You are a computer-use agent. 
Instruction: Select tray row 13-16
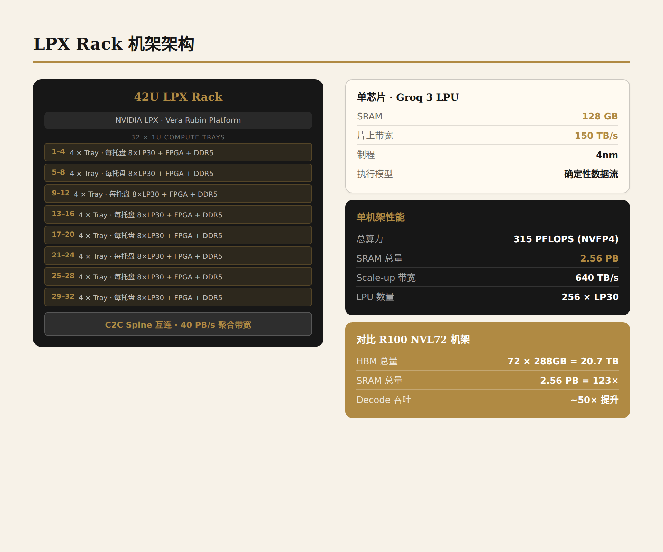[178, 214]
